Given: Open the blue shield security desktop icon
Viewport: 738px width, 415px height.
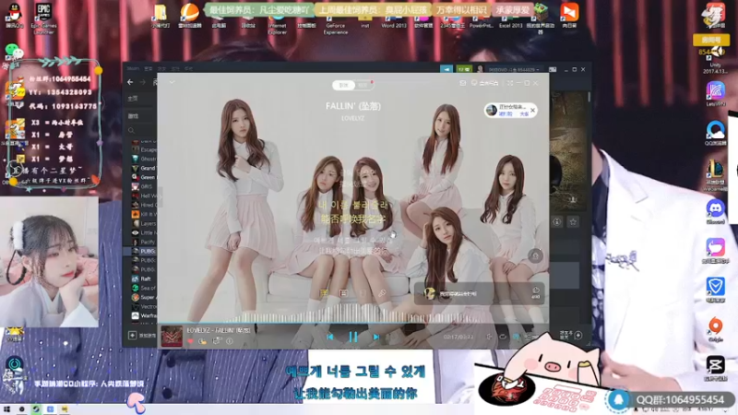Looking at the screenshot, I should (x=716, y=289).
